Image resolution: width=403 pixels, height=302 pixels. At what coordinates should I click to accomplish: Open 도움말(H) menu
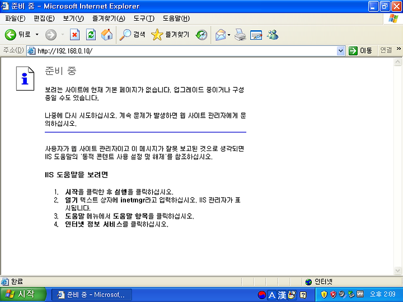176,18
